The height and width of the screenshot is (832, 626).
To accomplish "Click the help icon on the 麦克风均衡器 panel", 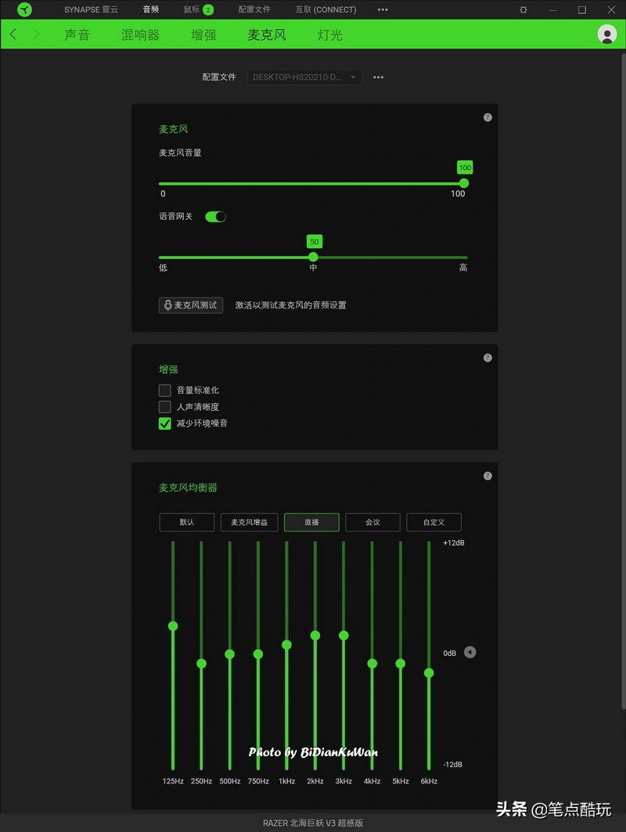I will (x=487, y=475).
